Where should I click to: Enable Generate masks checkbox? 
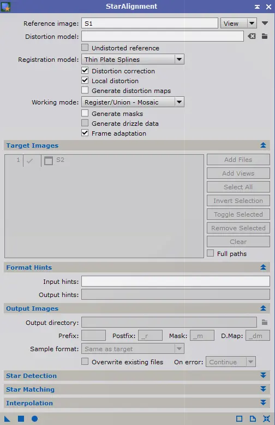click(85, 113)
